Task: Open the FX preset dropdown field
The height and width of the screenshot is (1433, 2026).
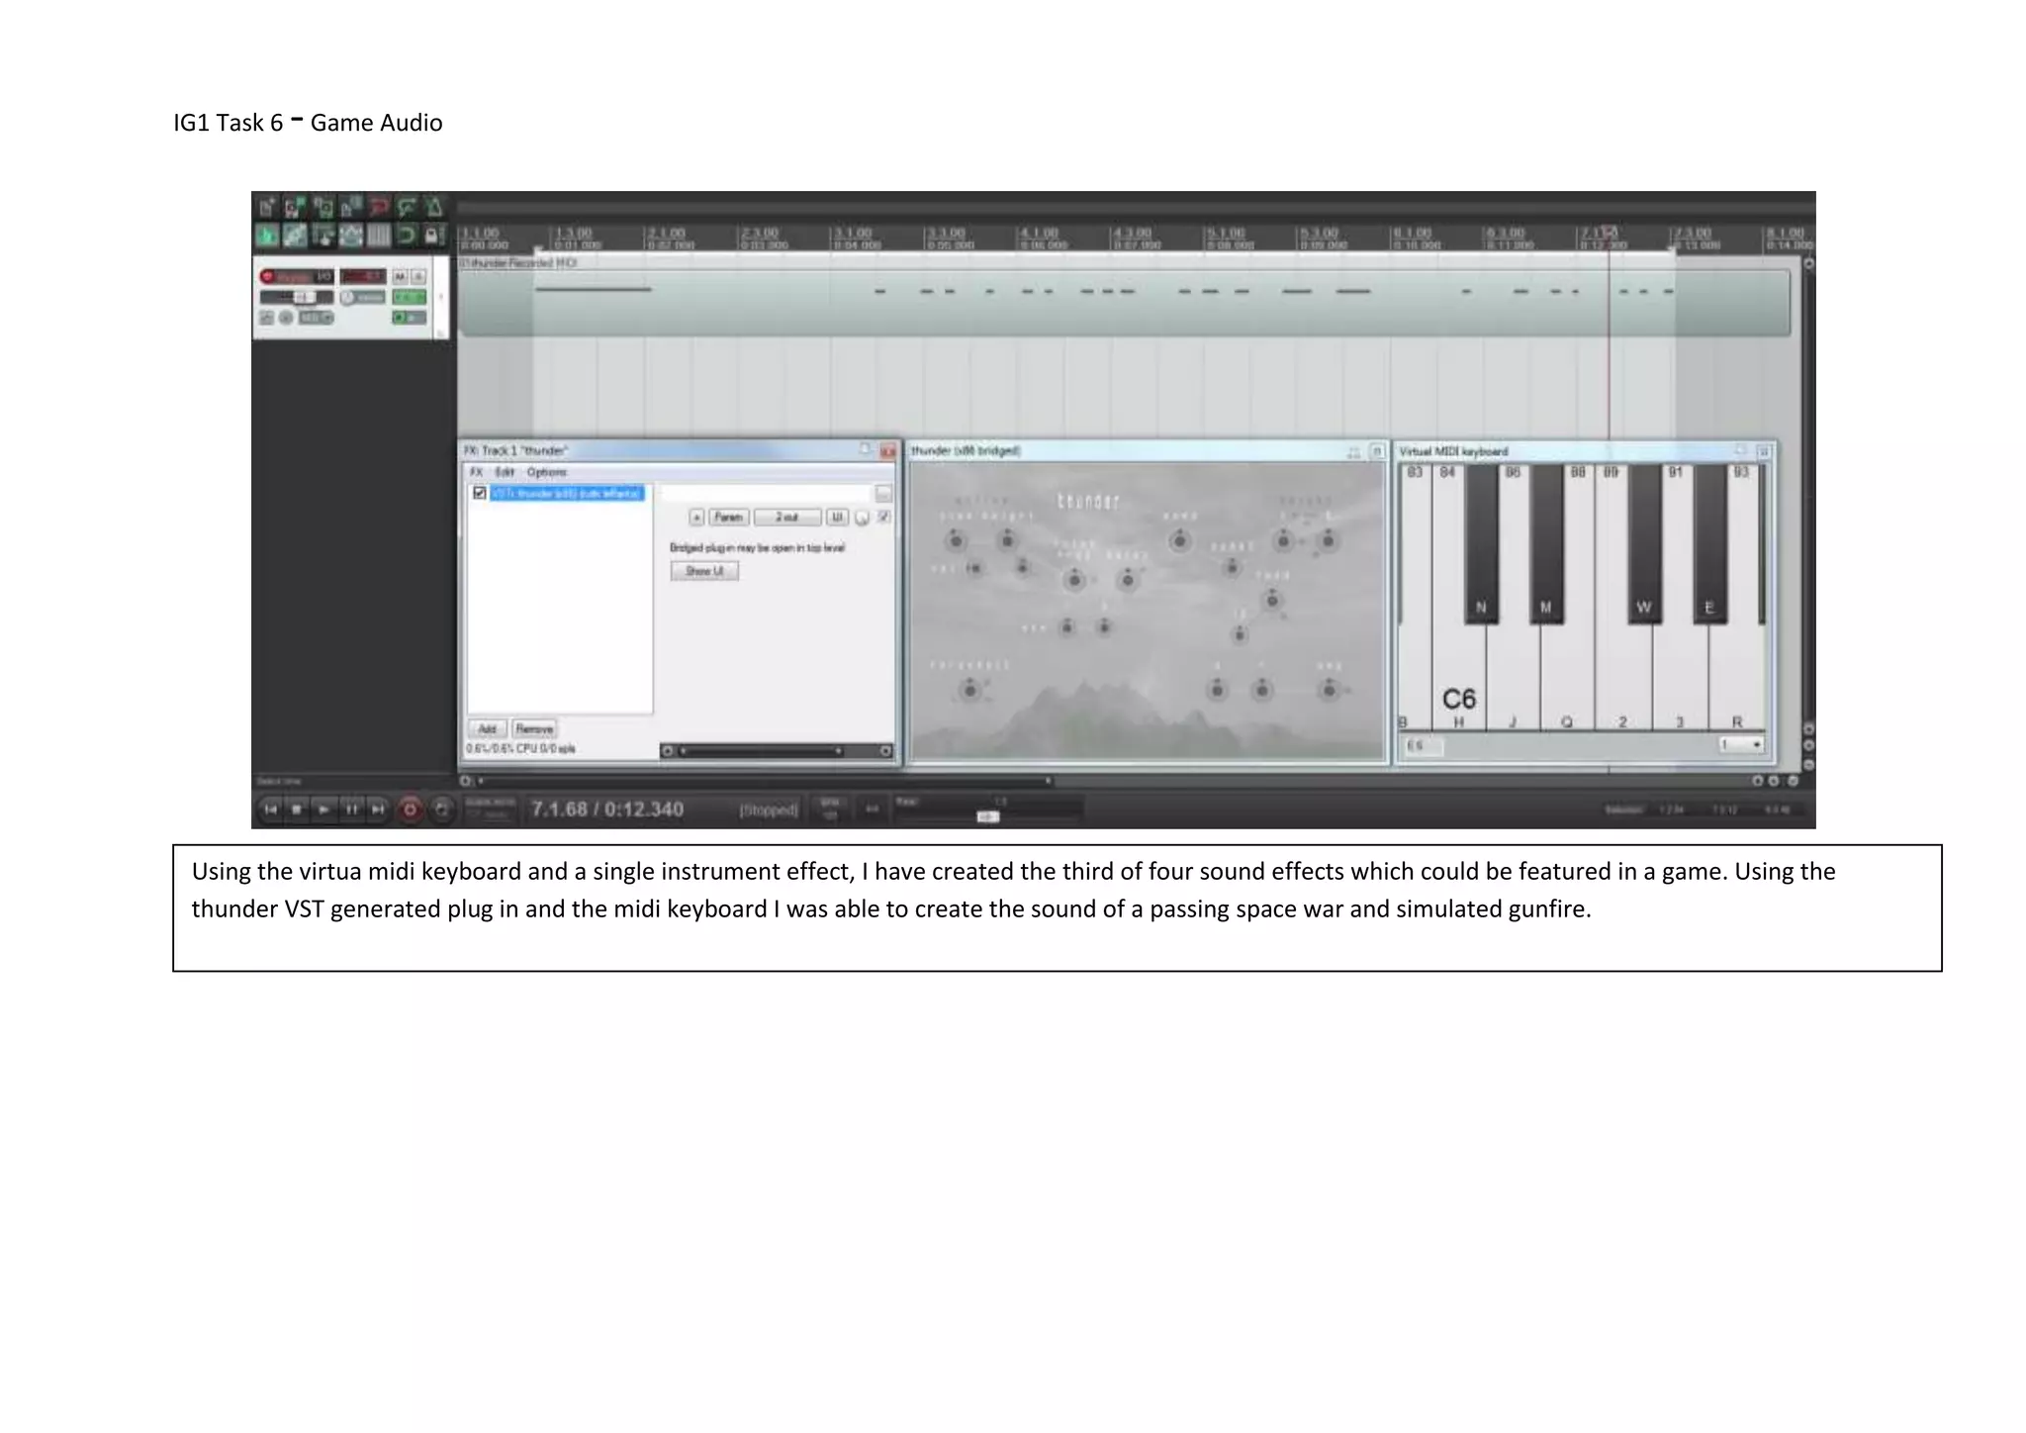Action: 767,493
